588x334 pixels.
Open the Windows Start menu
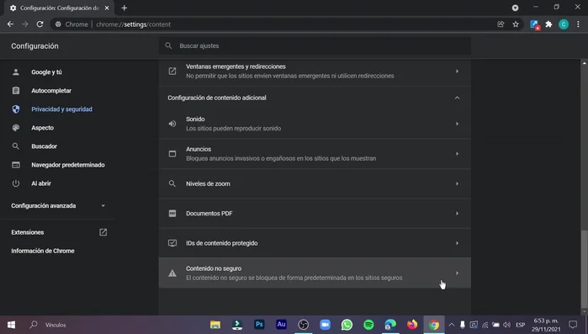coord(11,325)
